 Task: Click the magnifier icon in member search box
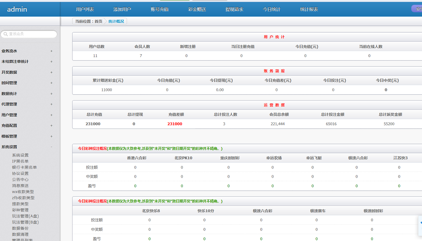coord(5,34)
